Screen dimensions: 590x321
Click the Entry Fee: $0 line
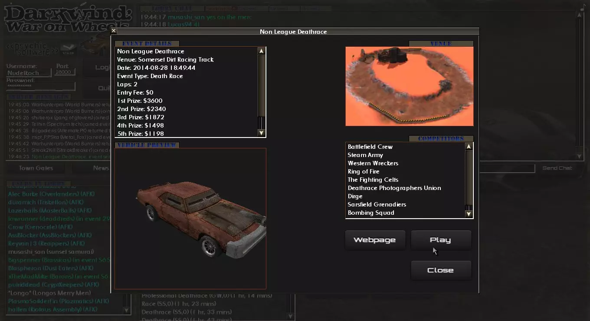135,92
